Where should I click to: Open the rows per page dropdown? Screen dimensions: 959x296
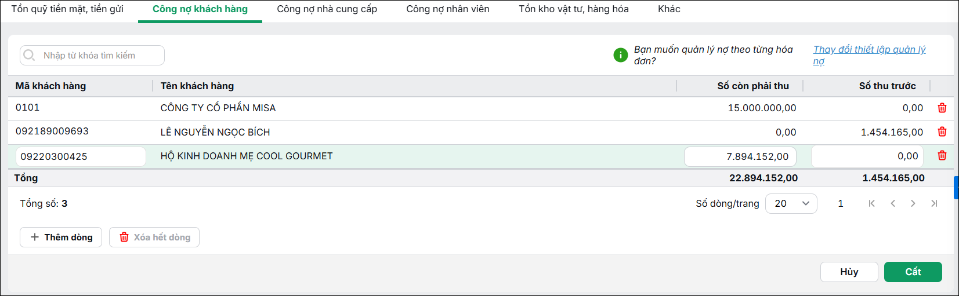pyautogui.click(x=791, y=203)
